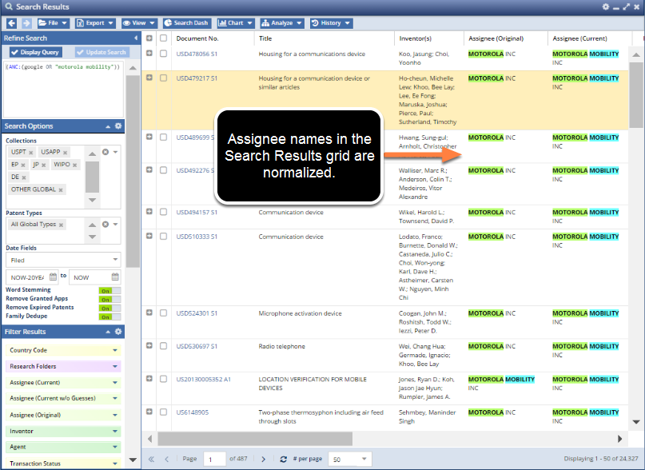Open the View menu
The height and width of the screenshot is (470, 645).
(139, 23)
